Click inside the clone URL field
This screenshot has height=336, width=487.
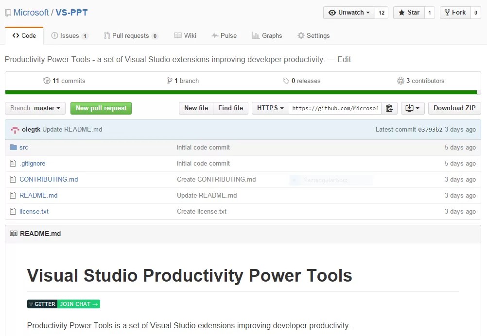tap(334, 108)
